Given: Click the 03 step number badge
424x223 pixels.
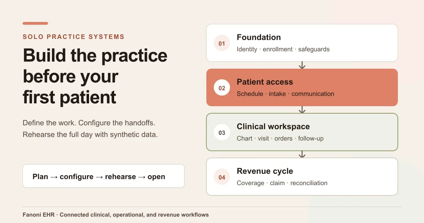Looking at the screenshot, I should [222, 133].
